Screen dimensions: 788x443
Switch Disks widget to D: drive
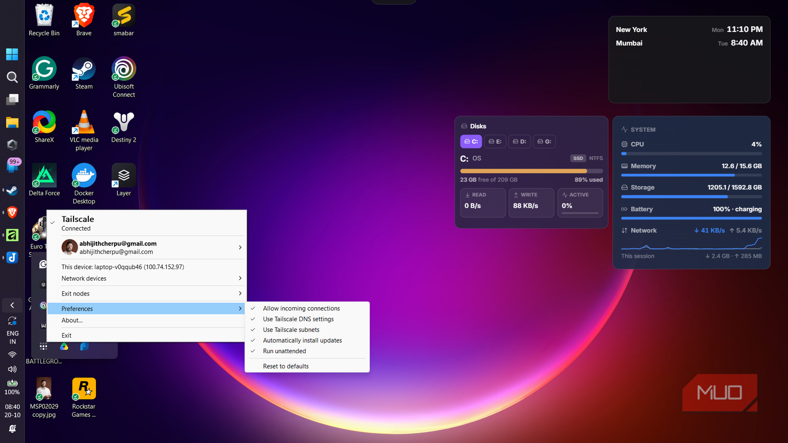point(519,141)
